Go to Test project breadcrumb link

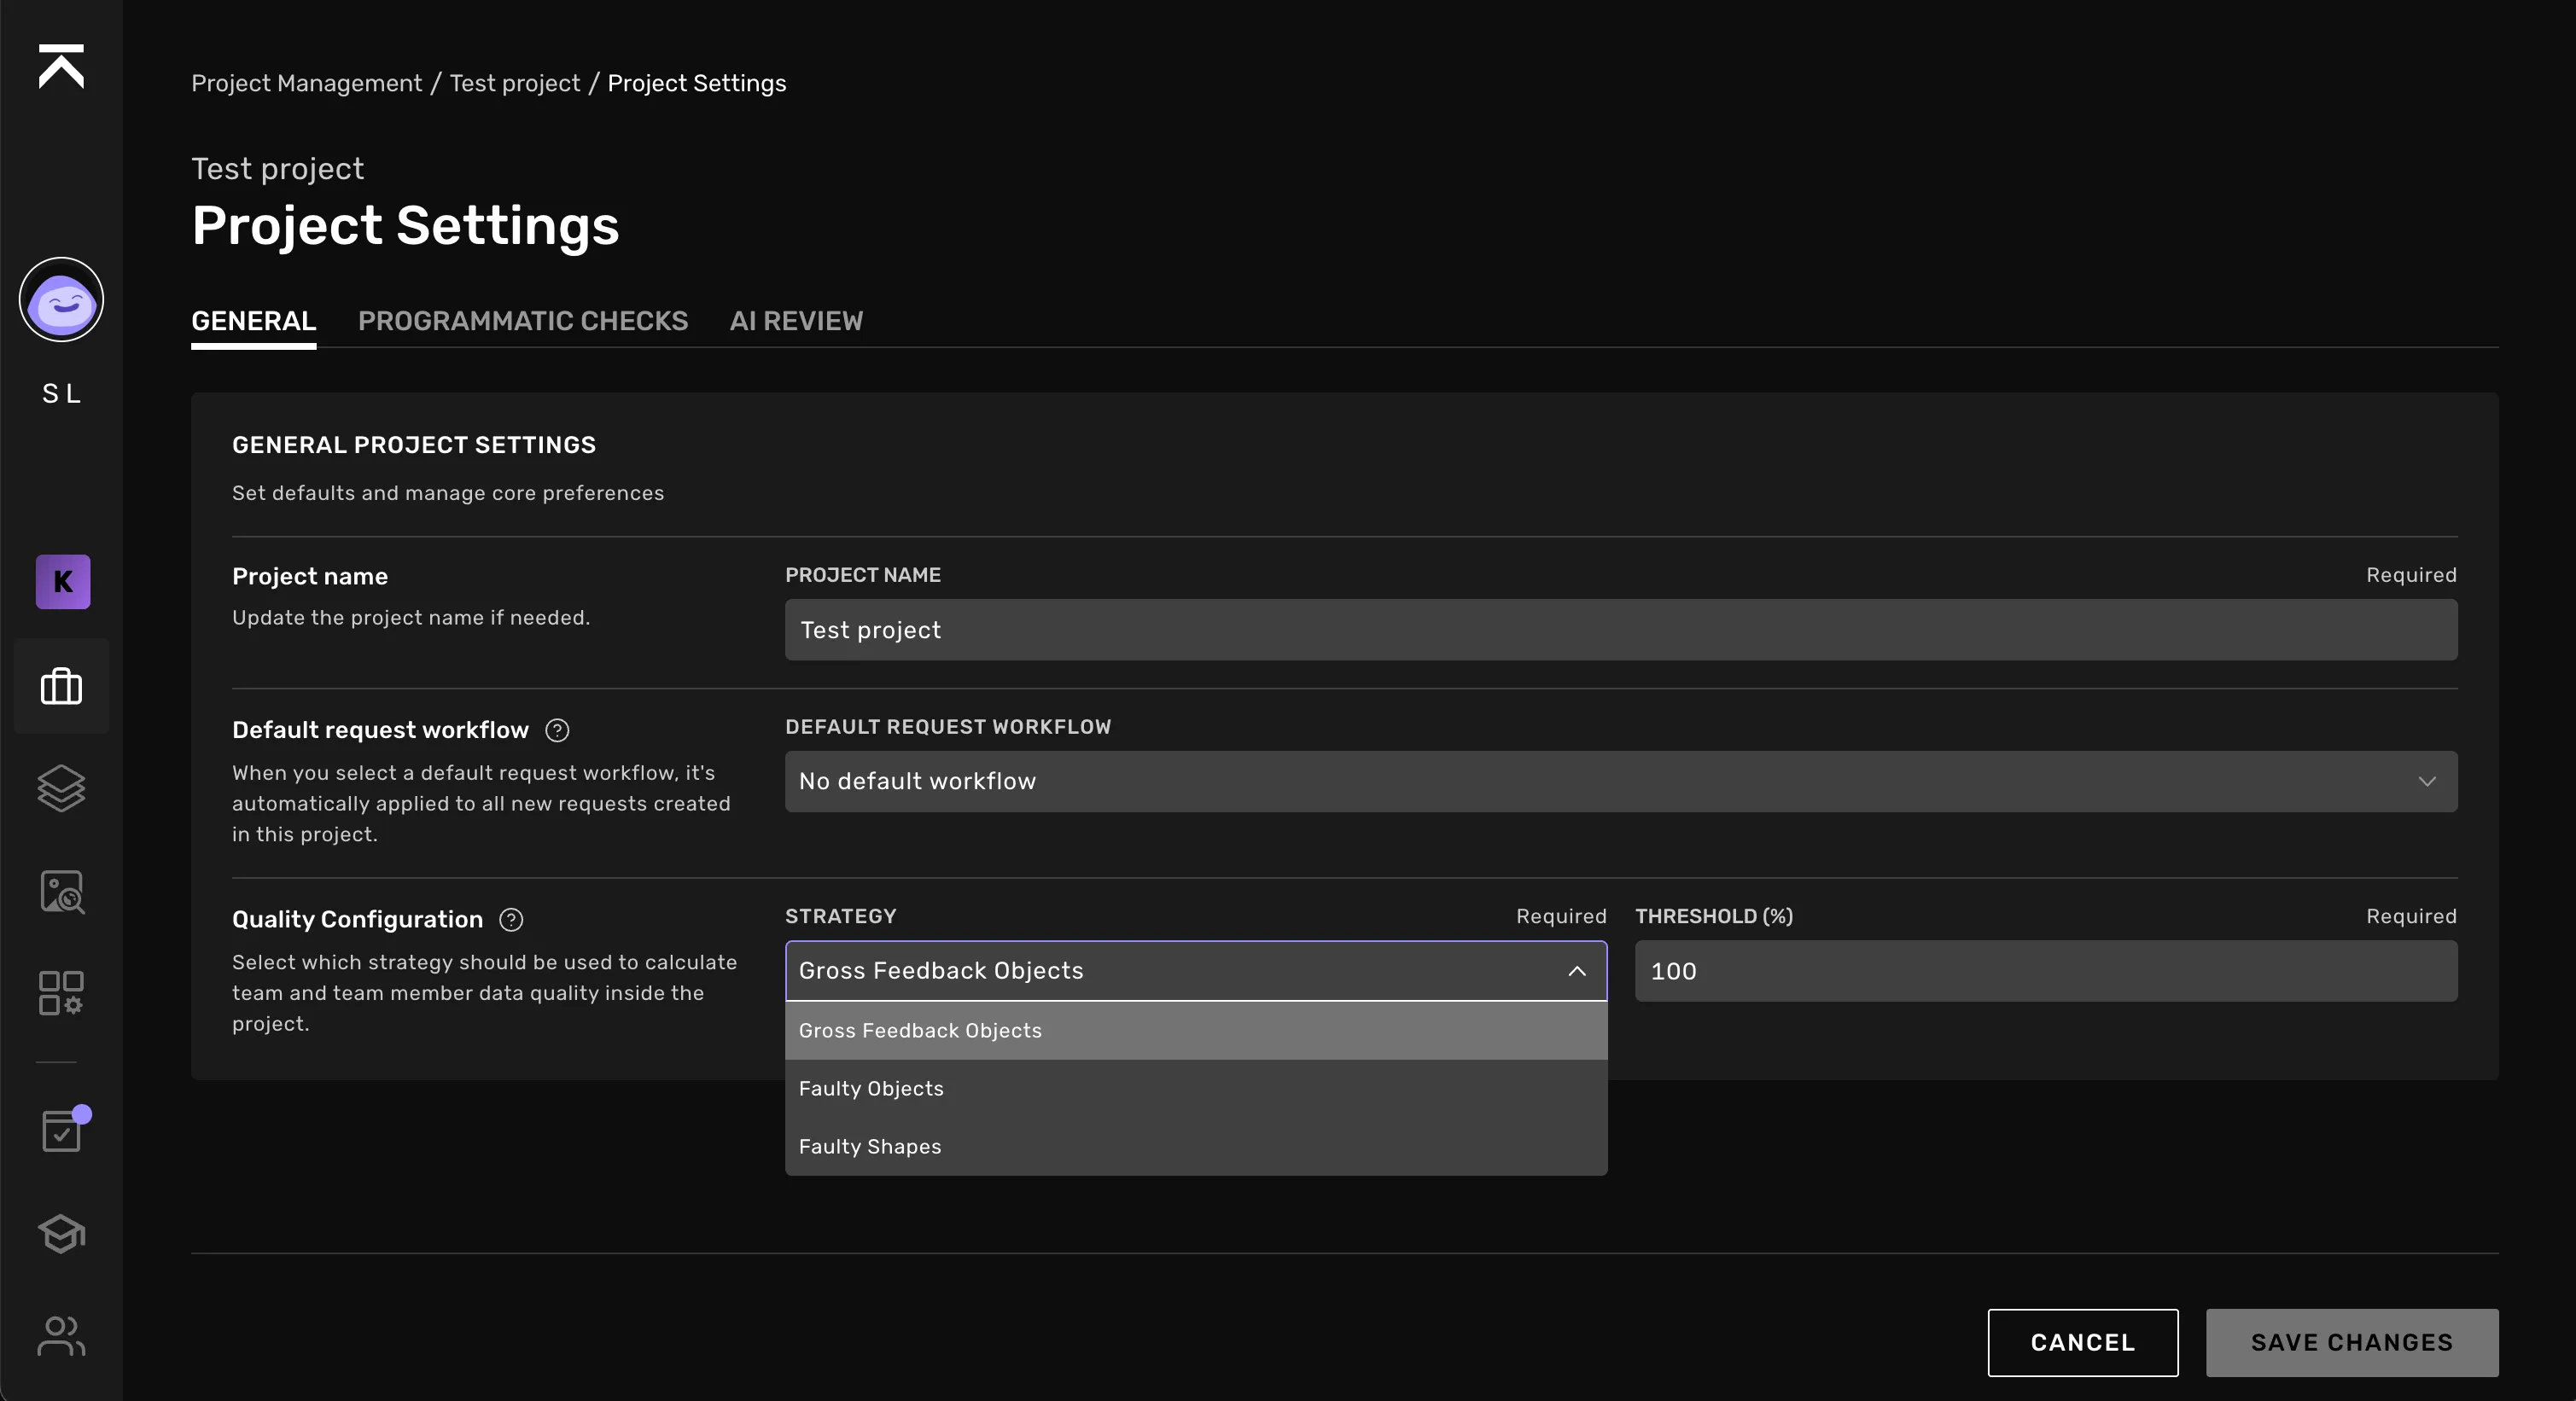coord(515,83)
